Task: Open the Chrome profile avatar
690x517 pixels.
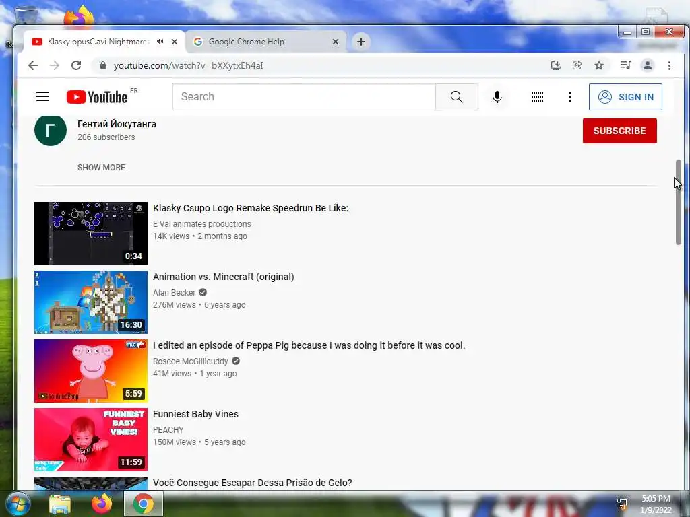Action: 648,65
